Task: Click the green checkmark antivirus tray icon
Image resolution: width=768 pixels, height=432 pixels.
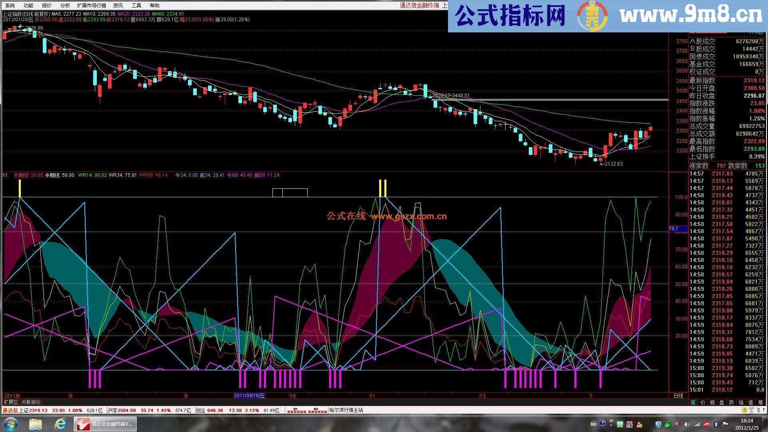Action: (667, 424)
